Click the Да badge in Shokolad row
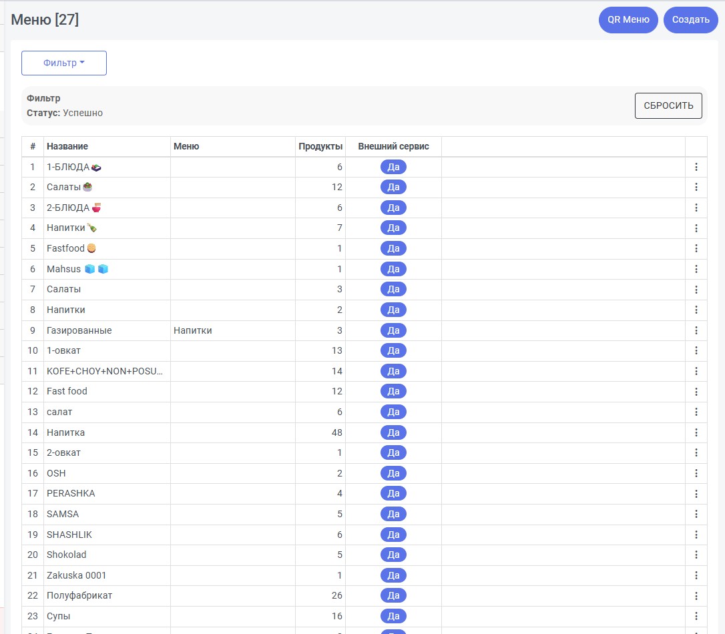Screen dimensions: 725x634 click(393, 555)
